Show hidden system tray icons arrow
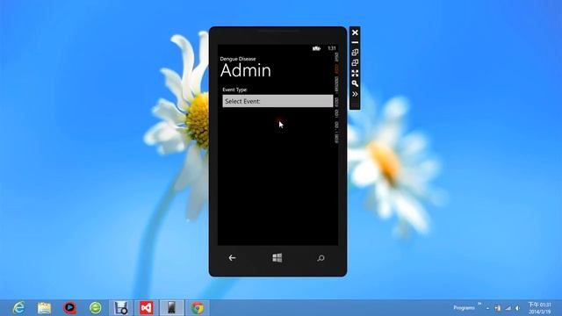This screenshot has height=316, width=562. tap(487, 308)
